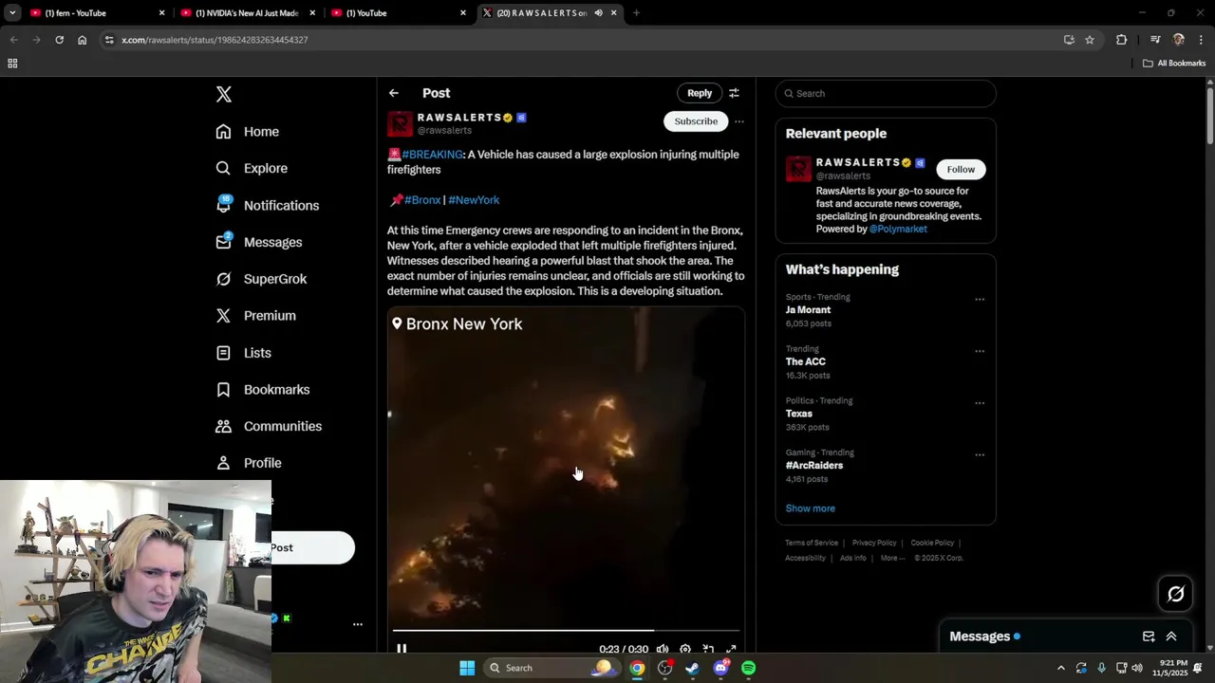The width and height of the screenshot is (1215, 683).
Task: Click the Reply button
Action: point(700,93)
